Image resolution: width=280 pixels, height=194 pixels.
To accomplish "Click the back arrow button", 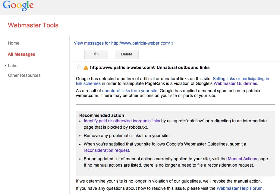I will click(96, 54).
